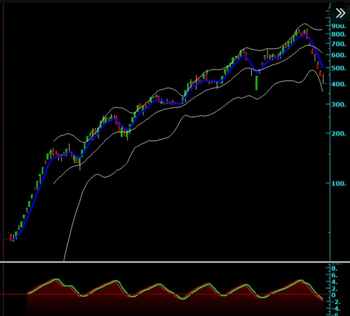Select the 0 label on oscillator axis
This screenshot has width=350, height=316.
(333, 295)
